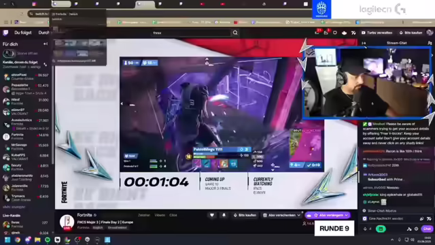Open Papaplatte channel in sidebar
Image resolution: width=435 pixels, height=245 pixels.
(26, 89)
